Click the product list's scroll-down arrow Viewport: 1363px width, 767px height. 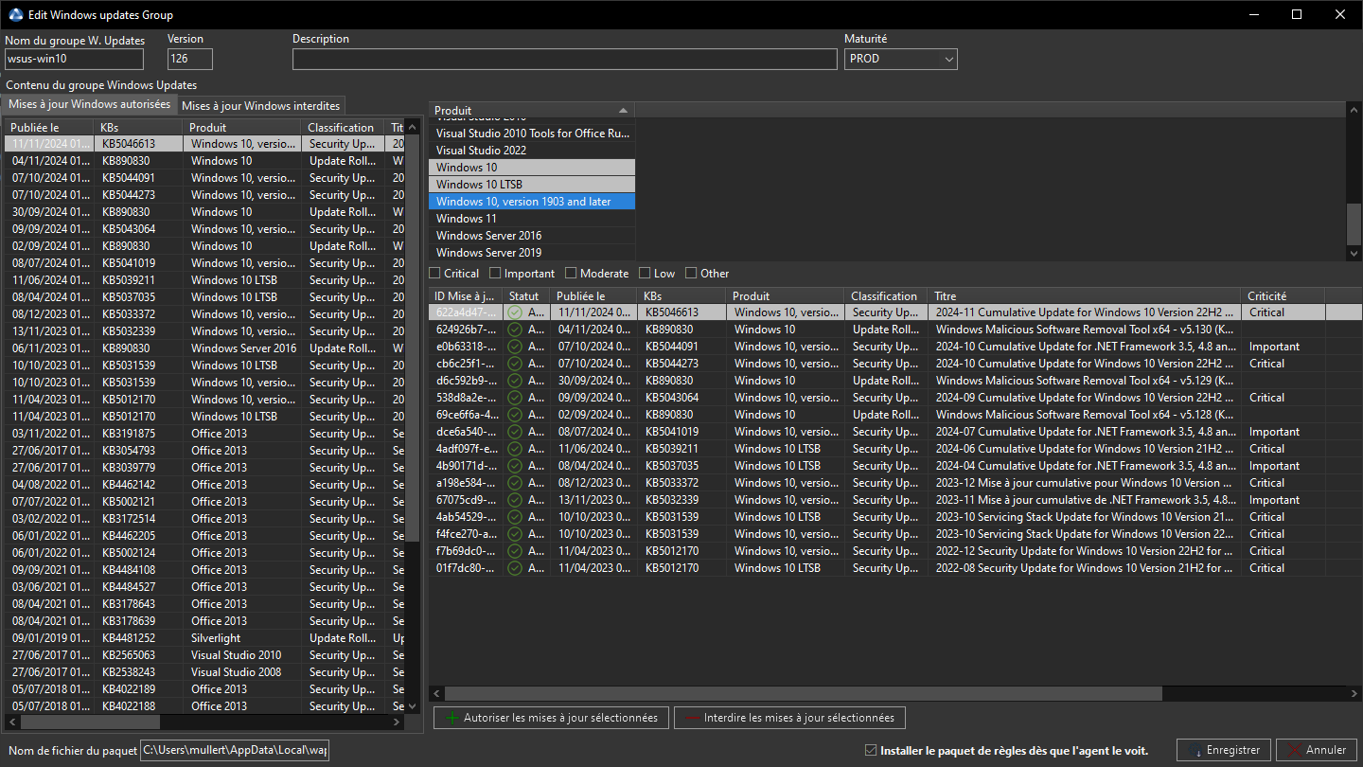(1354, 253)
